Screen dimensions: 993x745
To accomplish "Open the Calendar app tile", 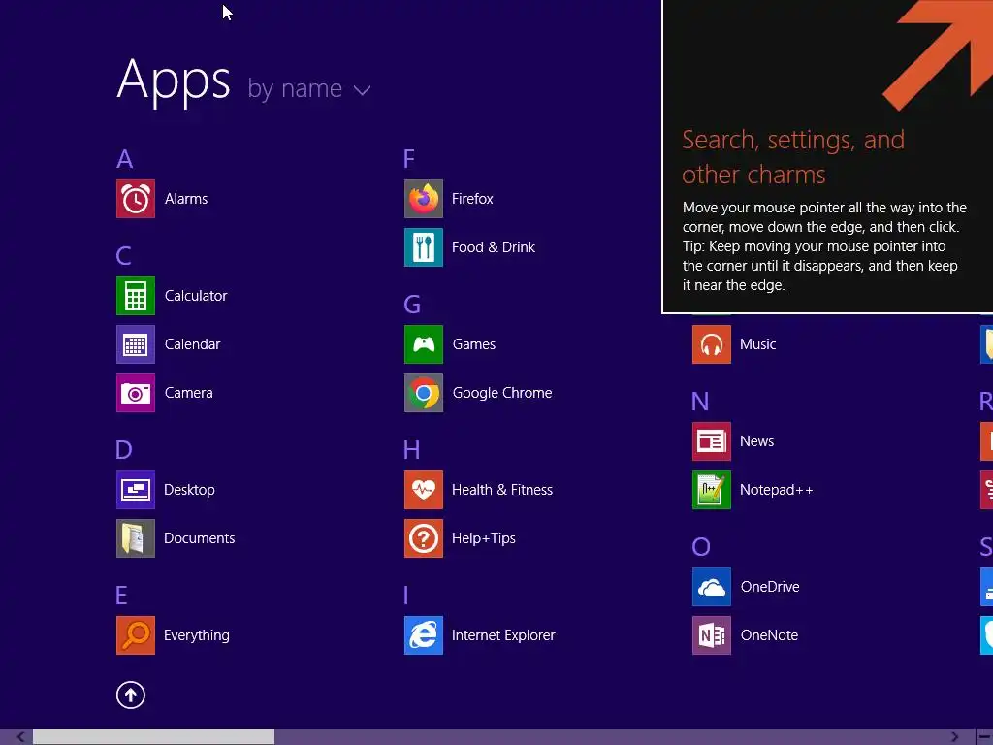I will pyautogui.click(x=136, y=344).
